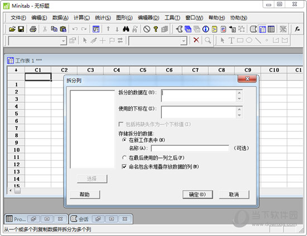The height and width of the screenshot is (236, 307).
Task: Click scroll down arrow in 使用的下标在 box
Action: coord(239,115)
